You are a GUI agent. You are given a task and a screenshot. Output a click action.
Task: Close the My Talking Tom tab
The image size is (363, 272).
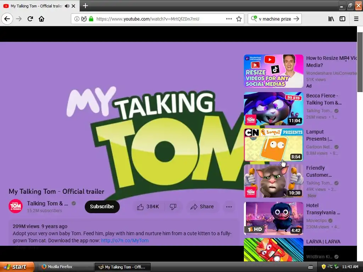(73, 6)
